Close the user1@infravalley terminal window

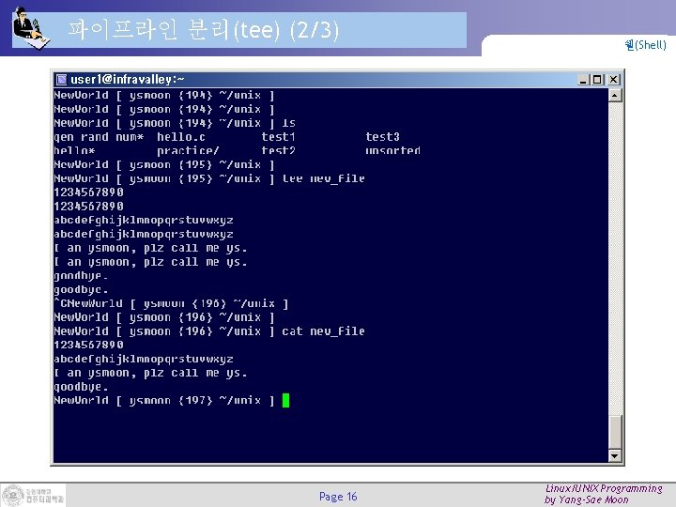tap(613, 80)
